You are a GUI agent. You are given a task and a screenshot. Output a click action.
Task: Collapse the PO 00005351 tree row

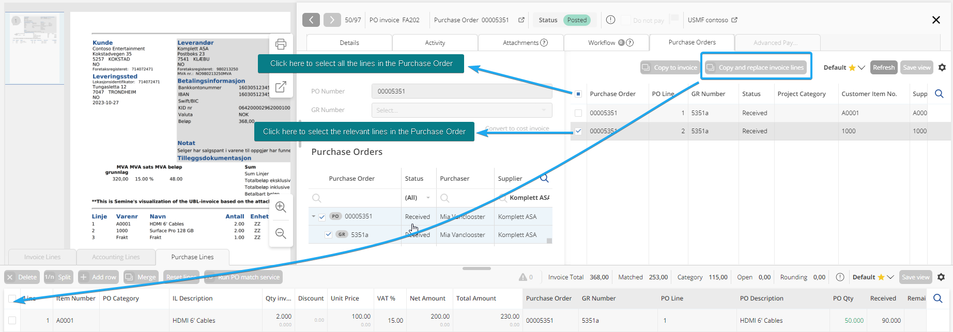pos(313,216)
